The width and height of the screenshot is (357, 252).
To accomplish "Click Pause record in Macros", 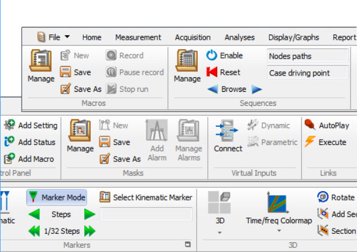I will coord(135,73).
